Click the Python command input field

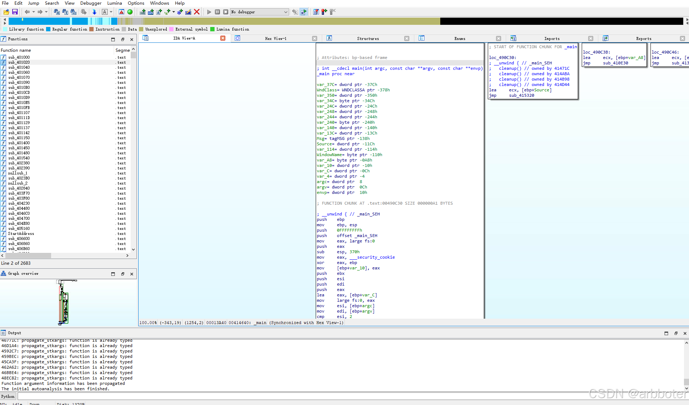click(353, 396)
